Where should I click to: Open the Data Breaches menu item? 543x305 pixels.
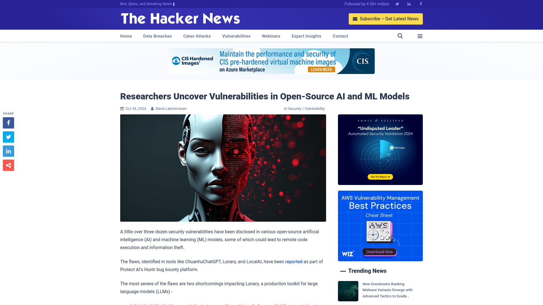pyautogui.click(x=157, y=36)
